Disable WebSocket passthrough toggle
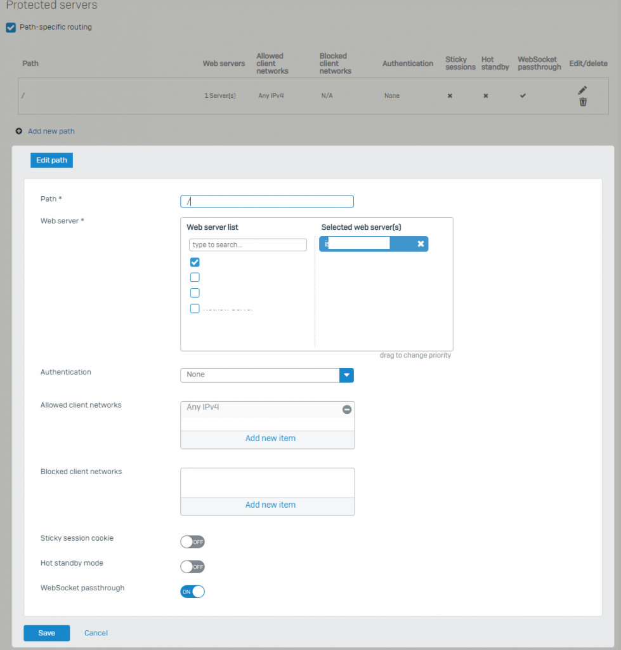 192,592
